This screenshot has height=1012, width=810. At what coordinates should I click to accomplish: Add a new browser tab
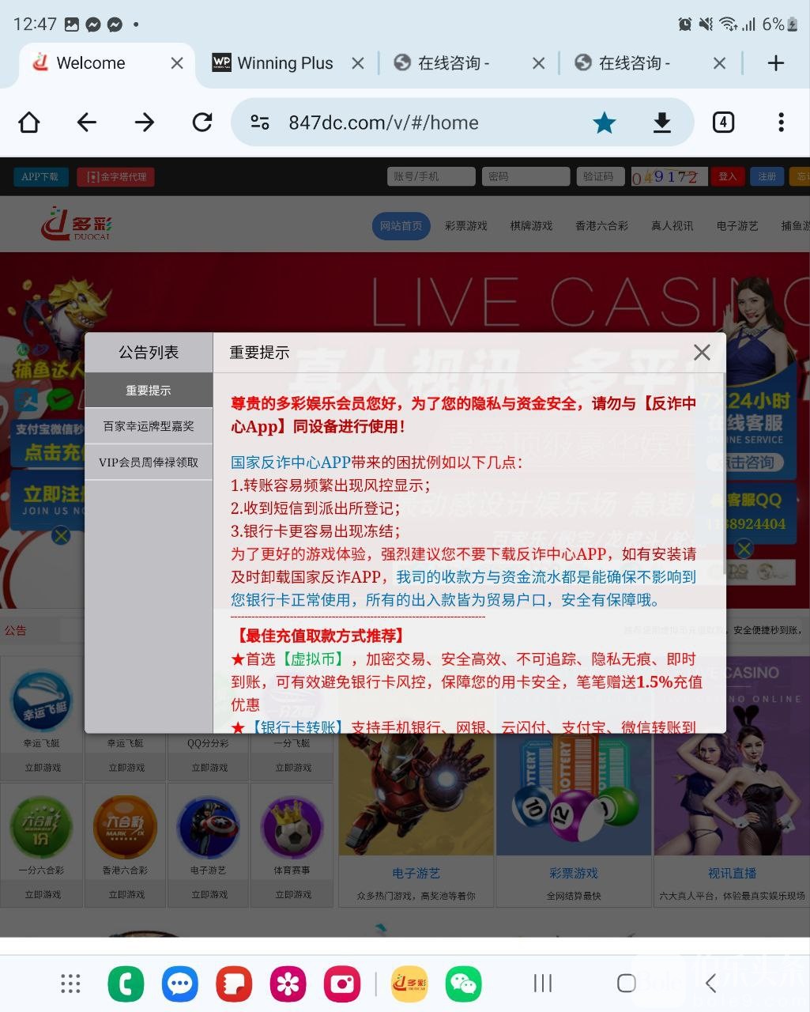point(776,63)
